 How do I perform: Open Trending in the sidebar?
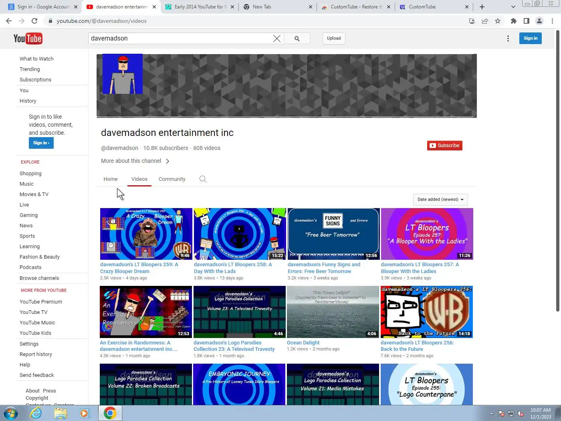[x=30, y=69]
